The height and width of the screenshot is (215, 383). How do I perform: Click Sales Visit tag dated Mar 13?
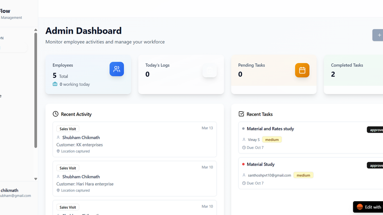click(68, 129)
